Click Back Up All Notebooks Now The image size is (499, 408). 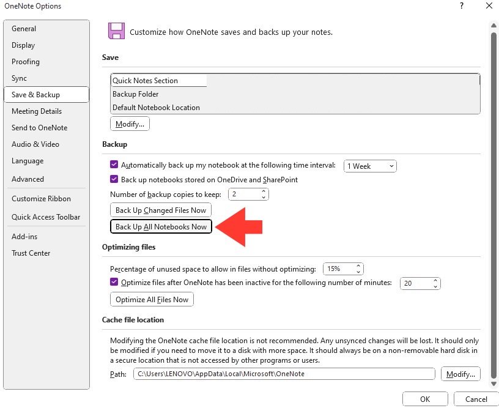(x=161, y=226)
